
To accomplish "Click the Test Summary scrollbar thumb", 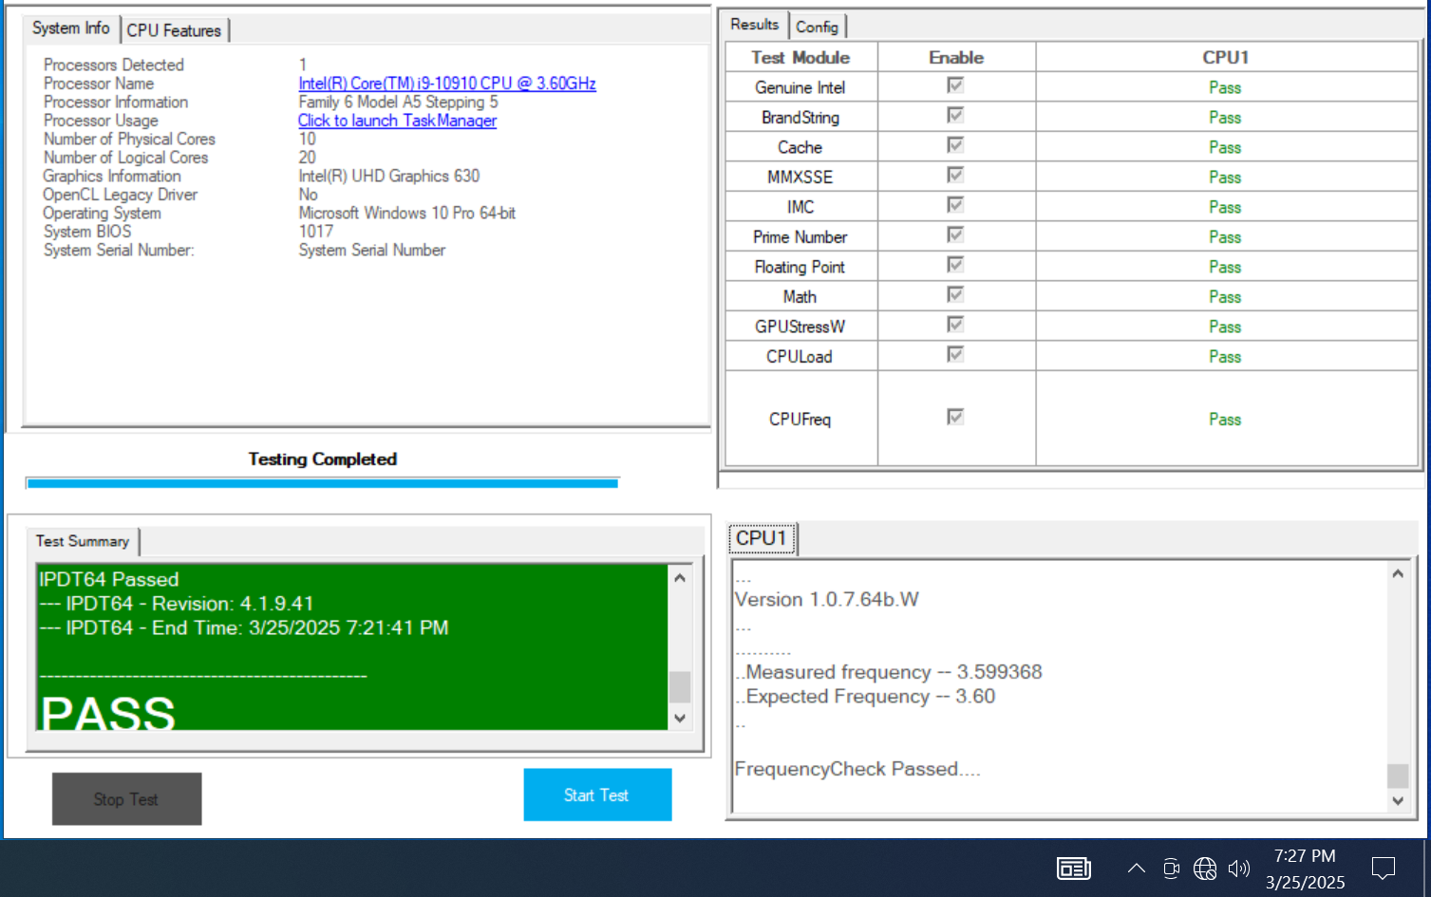I will click(x=680, y=686).
